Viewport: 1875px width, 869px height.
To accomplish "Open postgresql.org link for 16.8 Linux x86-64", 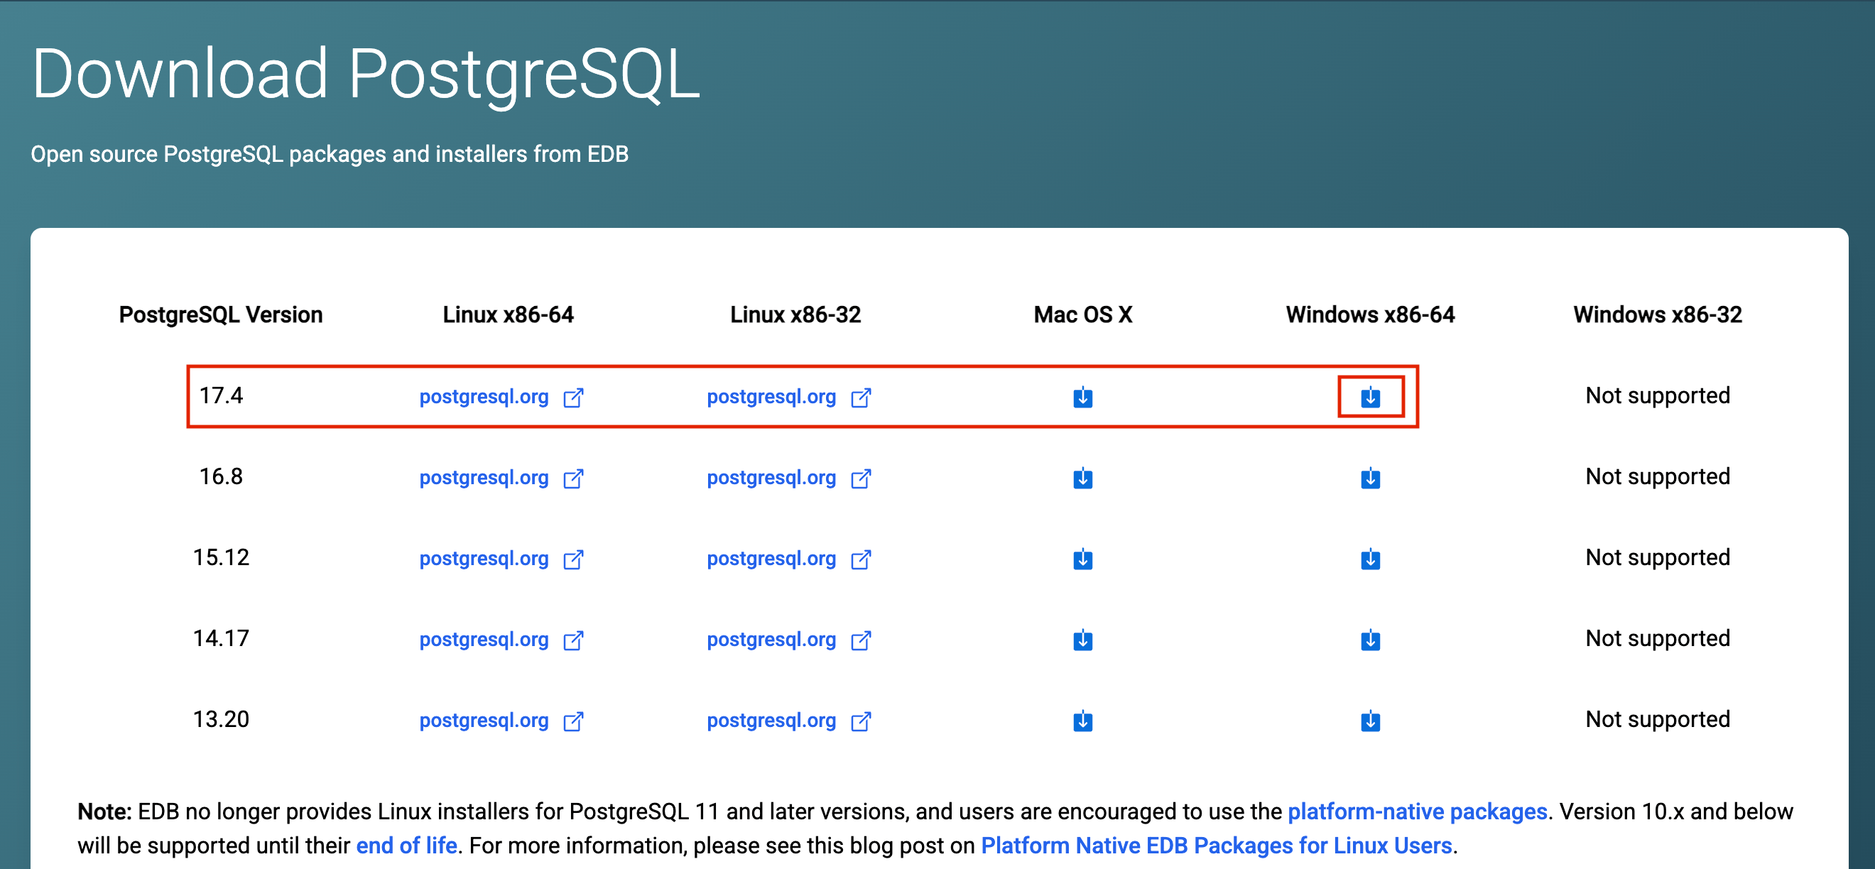I will 484,479.
